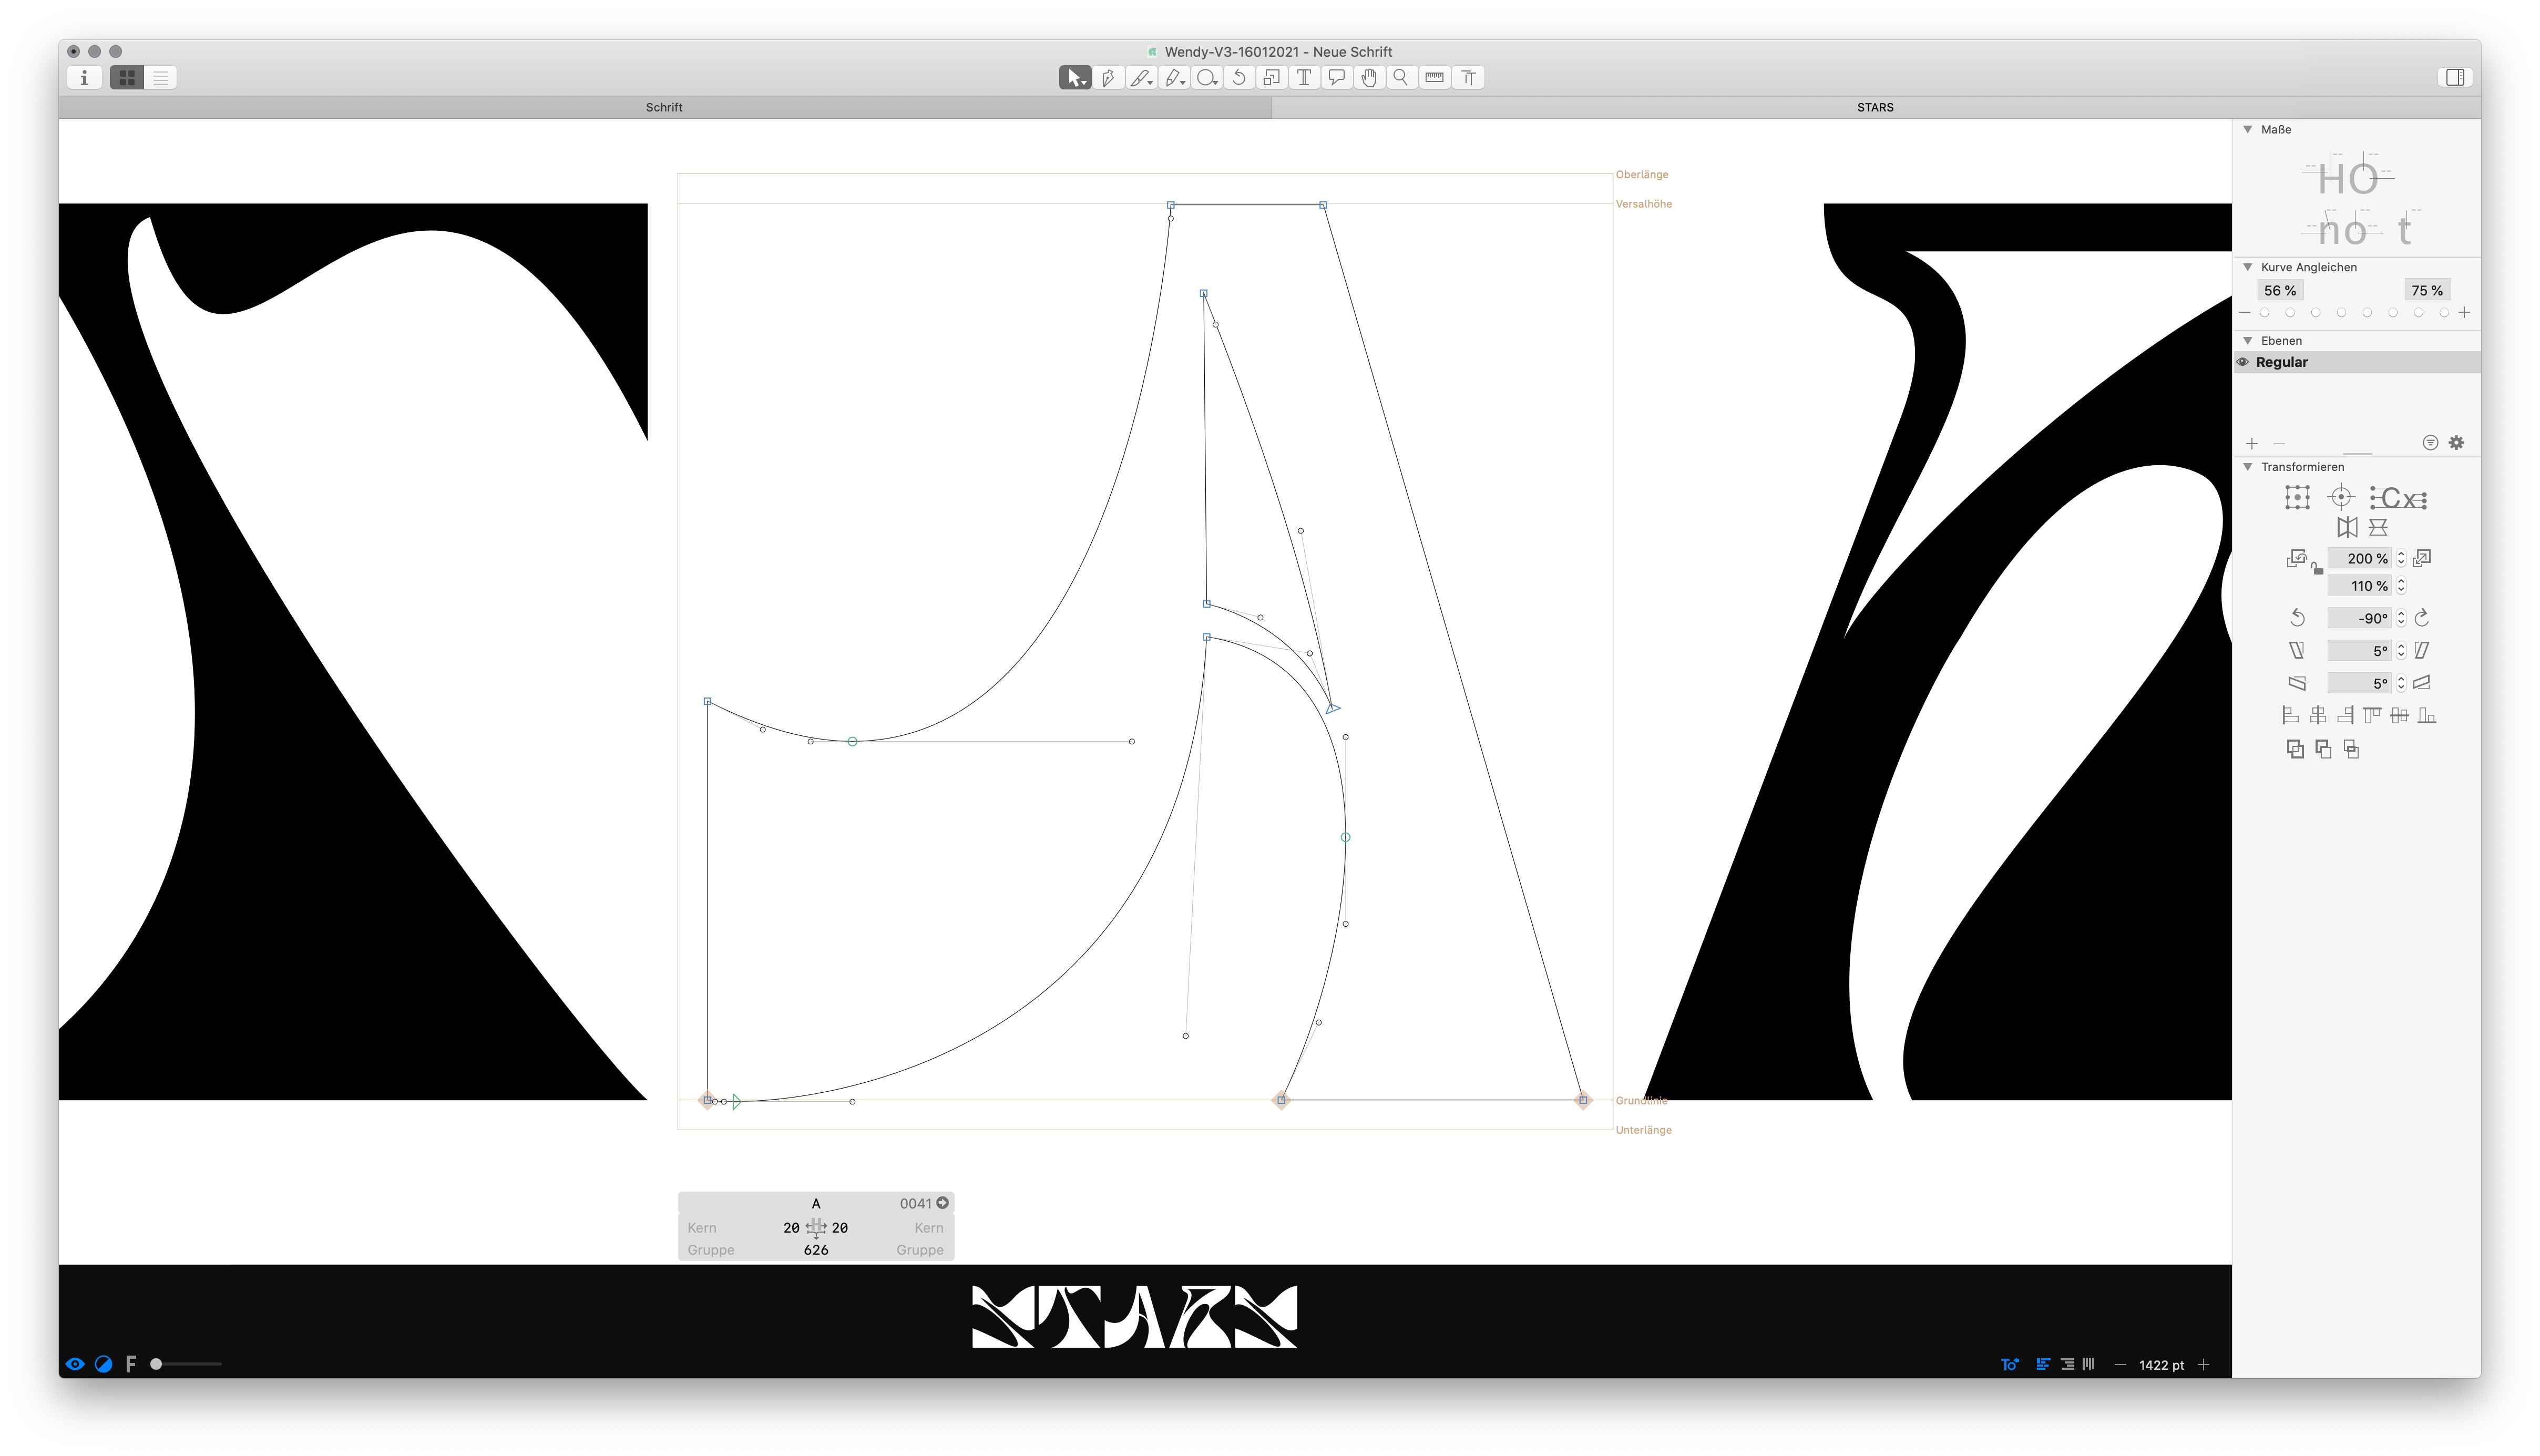The image size is (2540, 1456).
Task: Toggle inverted preview colors icon
Action: pyautogui.click(x=103, y=1364)
